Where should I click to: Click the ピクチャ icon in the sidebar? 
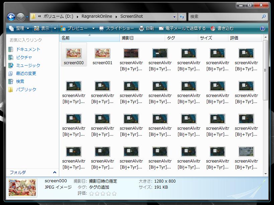tap(11, 58)
